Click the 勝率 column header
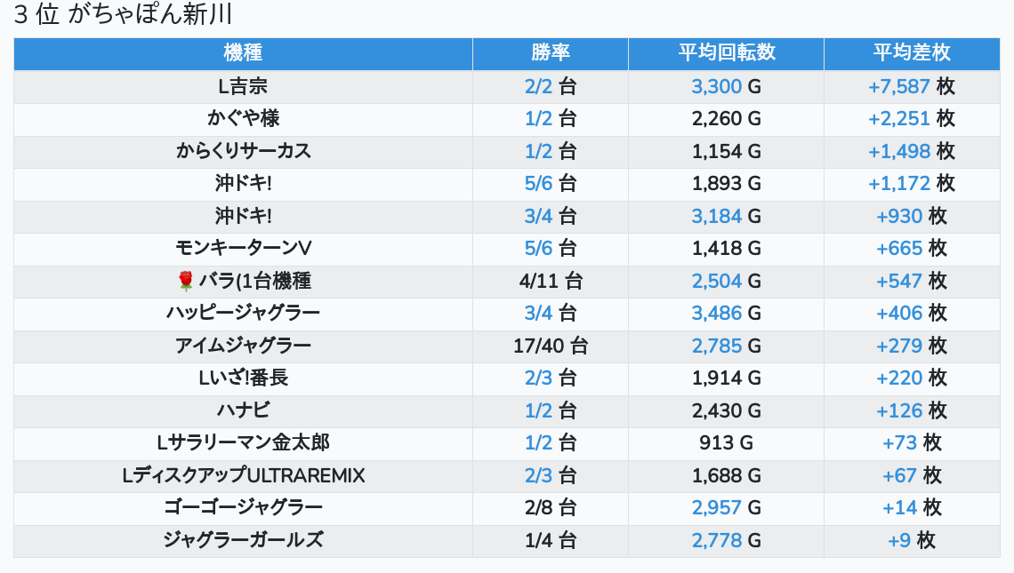This screenshot has width=1014, height=573. (x=550, y=53)
